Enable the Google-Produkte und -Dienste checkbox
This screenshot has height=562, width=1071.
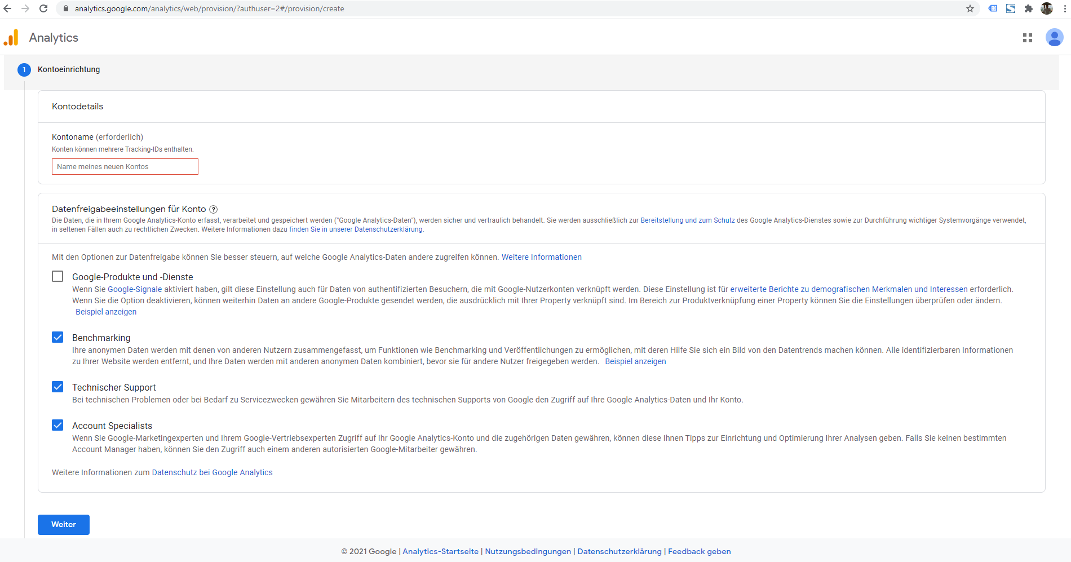point(57,276)
